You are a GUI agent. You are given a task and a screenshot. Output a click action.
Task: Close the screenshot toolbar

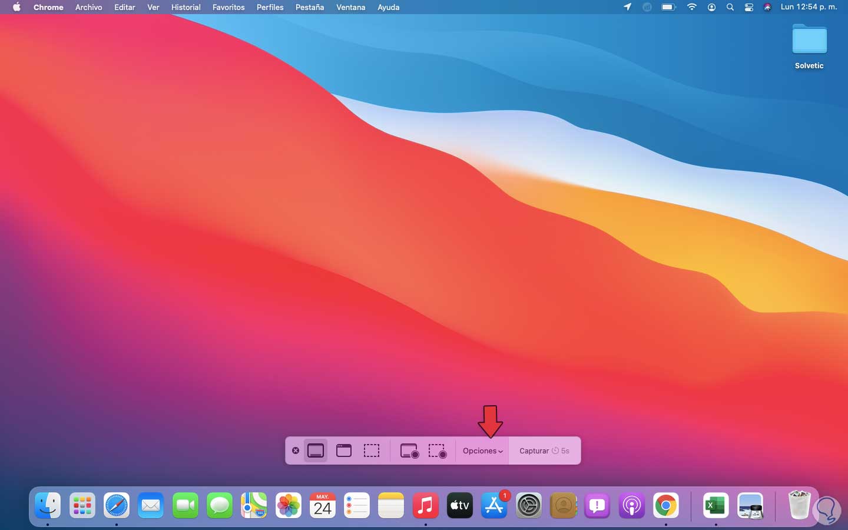click(296, 451)
